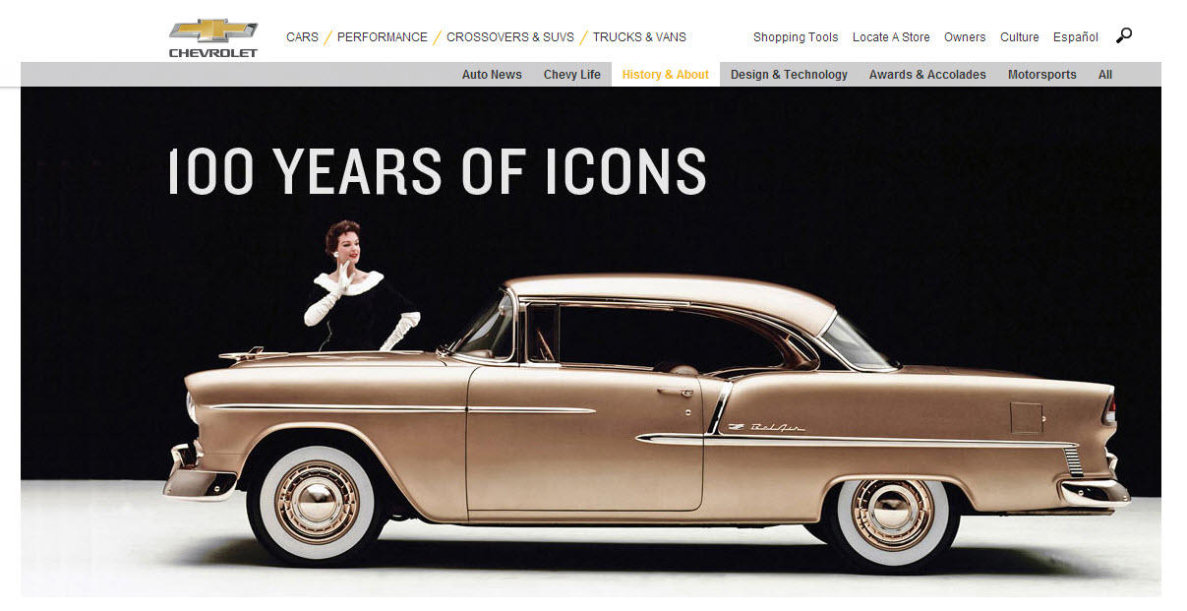Select the Auto News tab
The height and width of the screenshot is (611, 1187).
(x=492, y=75)
